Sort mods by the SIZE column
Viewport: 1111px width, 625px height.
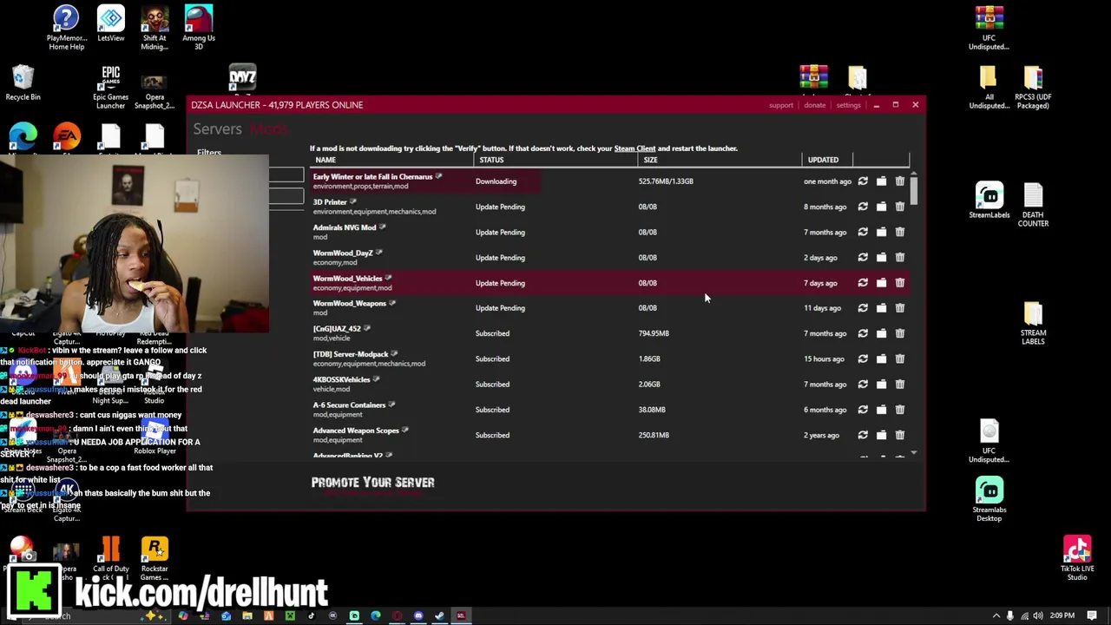[650, 160]
